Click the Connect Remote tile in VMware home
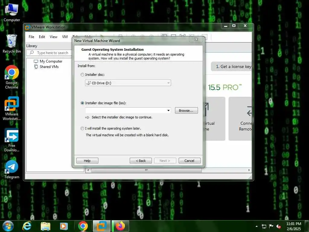 click(x=240, y=118)
